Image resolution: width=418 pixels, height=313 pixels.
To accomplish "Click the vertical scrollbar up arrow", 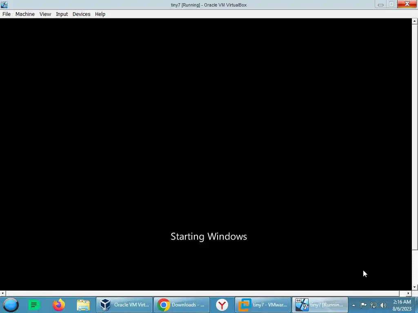I will tap(415, 21).
